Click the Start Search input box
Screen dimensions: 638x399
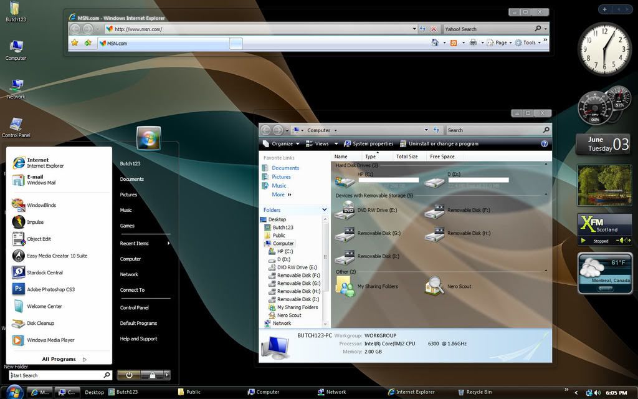tap(60, 375)
